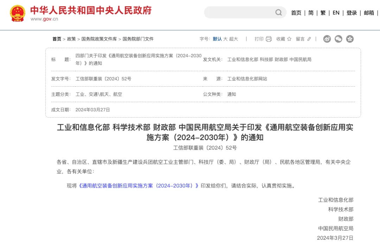Viewport: 380px width, 246px height.
Task: Click the Weibo share icon
Action: point(327,39)
